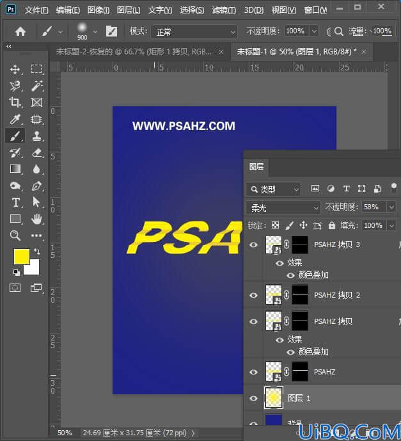Viewport: 401px width, 441px height.
Task: Open the layer filter 类型 dropdown
Action: coord(274,189)
